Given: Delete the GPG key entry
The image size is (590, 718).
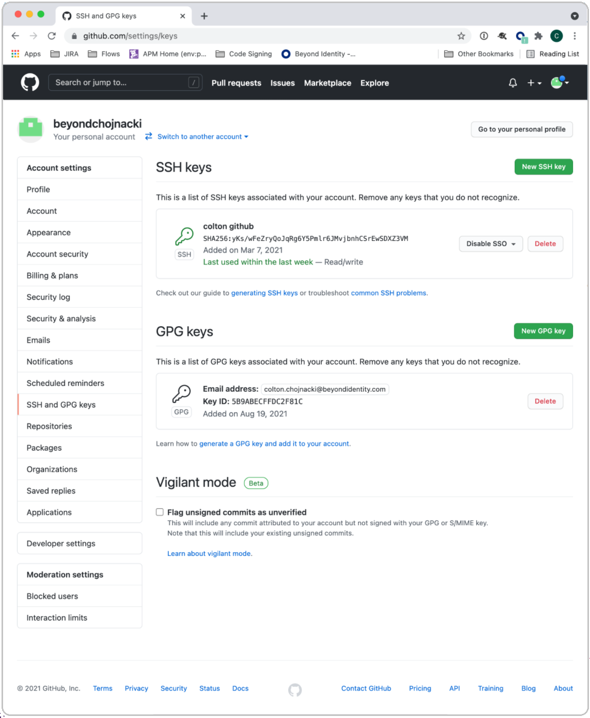Looking at the screenshot, I should 545,401.
